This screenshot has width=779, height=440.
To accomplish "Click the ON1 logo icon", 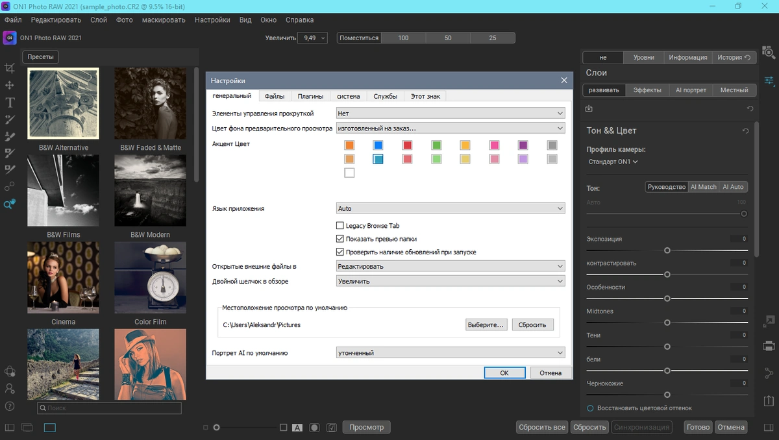I will coord(10,38).
